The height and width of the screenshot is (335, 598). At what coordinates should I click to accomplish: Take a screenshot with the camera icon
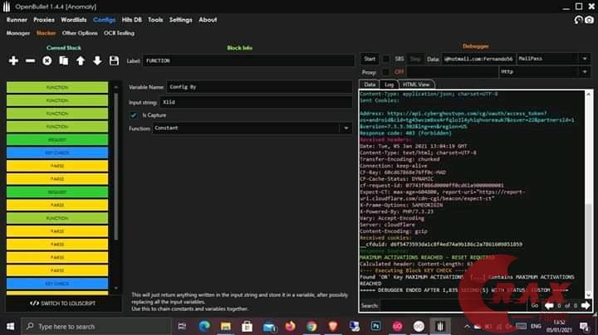tap(589, 20)
